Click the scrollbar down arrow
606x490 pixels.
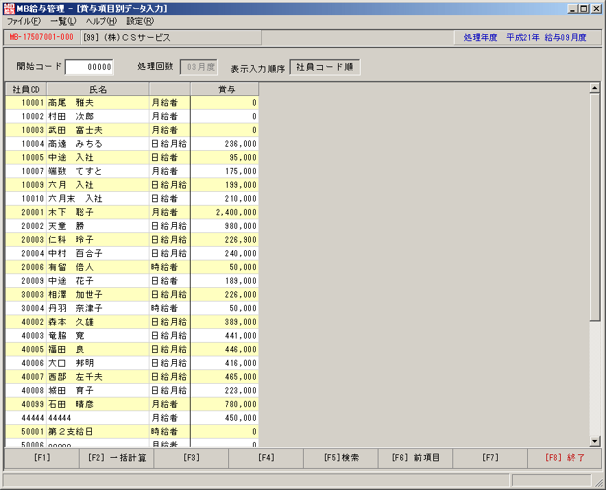click(x=595, y=441)
